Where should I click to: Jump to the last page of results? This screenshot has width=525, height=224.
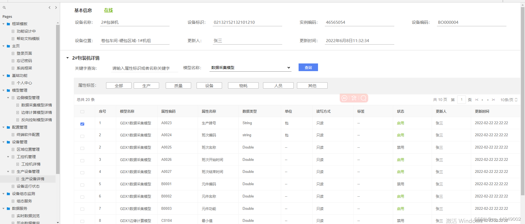[493, 100]
